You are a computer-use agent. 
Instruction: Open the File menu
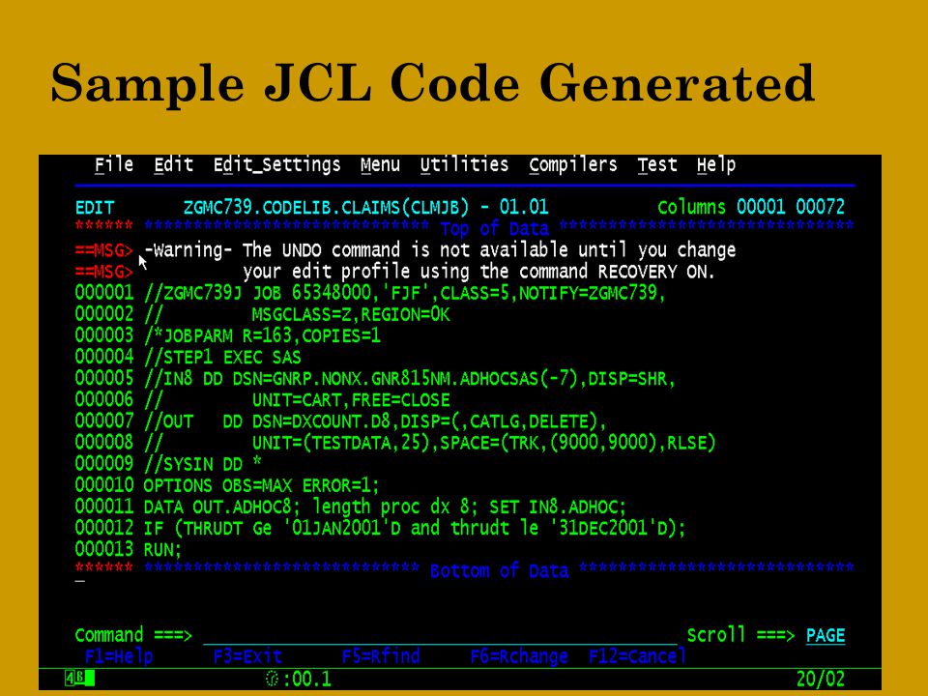pos(114,164)
